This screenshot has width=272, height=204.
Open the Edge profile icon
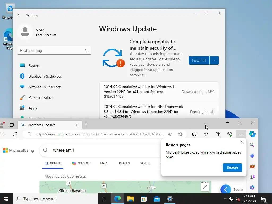tap(2, 125)
